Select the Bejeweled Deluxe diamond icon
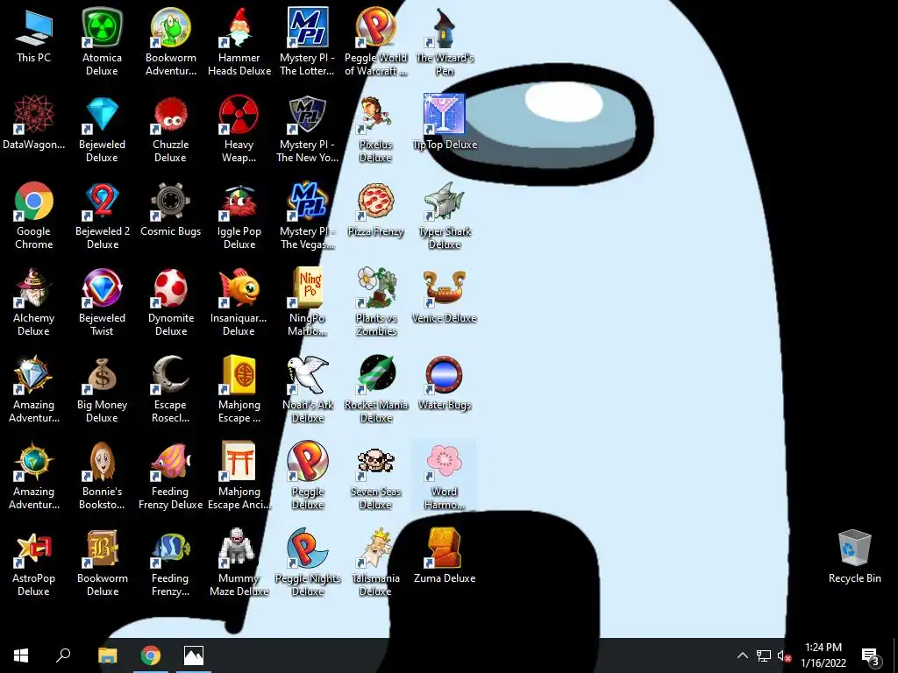 [102, 115]
